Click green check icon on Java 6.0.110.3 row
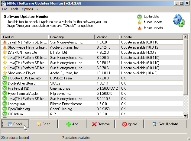The width and height of the screenshot is (191, 141). coord(5,98)
